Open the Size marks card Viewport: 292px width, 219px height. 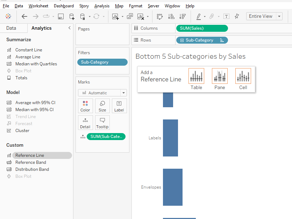coord(102,106)
